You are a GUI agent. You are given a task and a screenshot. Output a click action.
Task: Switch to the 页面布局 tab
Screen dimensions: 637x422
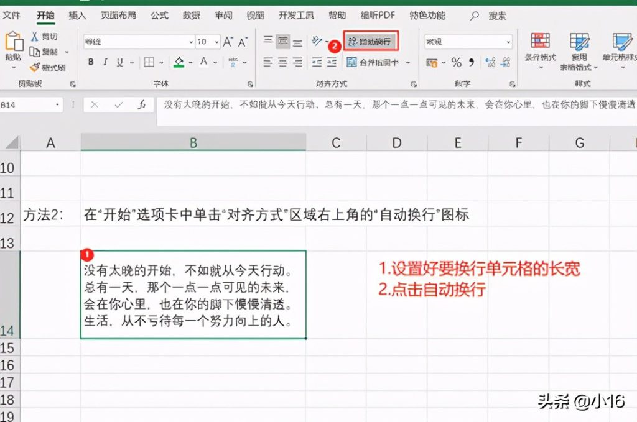(x=118, y=16)
